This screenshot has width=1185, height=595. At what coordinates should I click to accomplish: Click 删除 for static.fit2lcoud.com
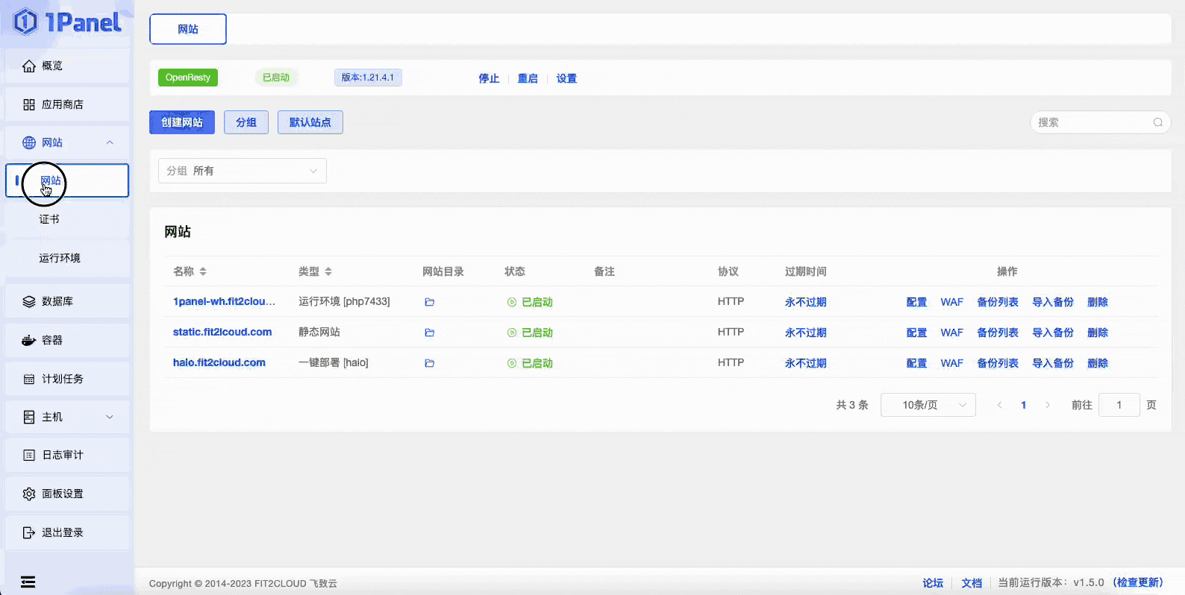[x=1098, y=333]
